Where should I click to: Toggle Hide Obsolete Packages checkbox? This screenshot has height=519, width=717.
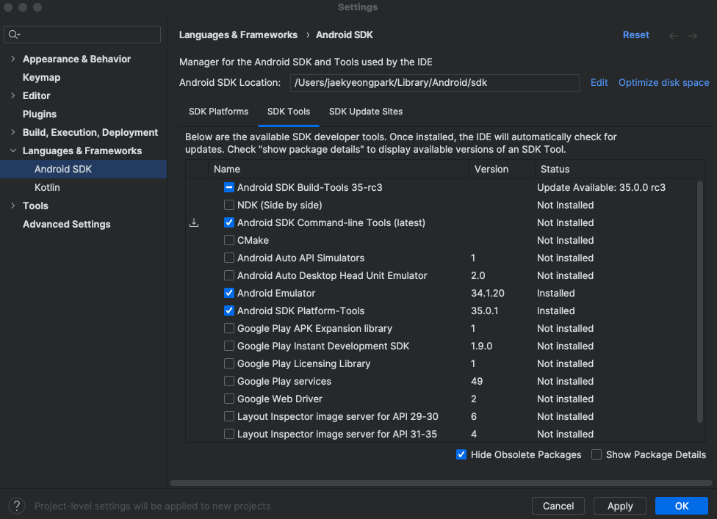click(461, 454)
